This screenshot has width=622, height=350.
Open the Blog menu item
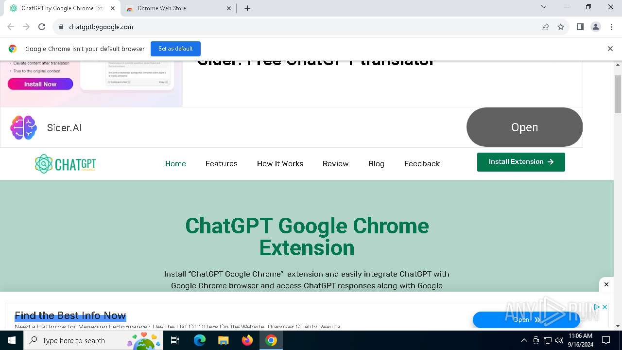[x=376, y=164]
